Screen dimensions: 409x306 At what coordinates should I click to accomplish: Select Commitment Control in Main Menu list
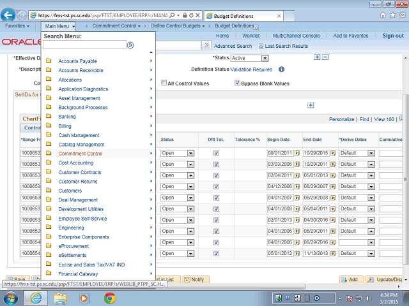[x=81, y=154]
